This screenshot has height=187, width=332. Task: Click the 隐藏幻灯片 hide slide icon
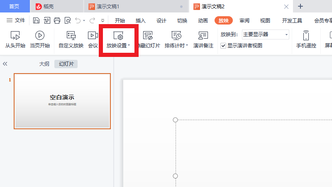click(x=148, y=36)
